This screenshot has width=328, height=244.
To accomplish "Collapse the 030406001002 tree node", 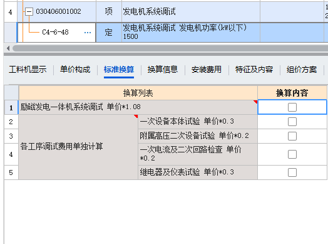I will tap(29, 11).
